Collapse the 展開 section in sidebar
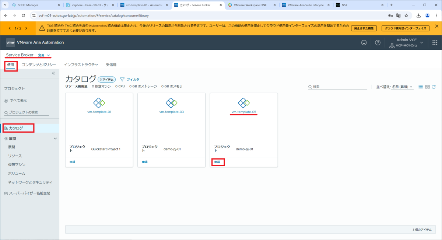Screen dimensions: 442x240 tap(55, 139)
